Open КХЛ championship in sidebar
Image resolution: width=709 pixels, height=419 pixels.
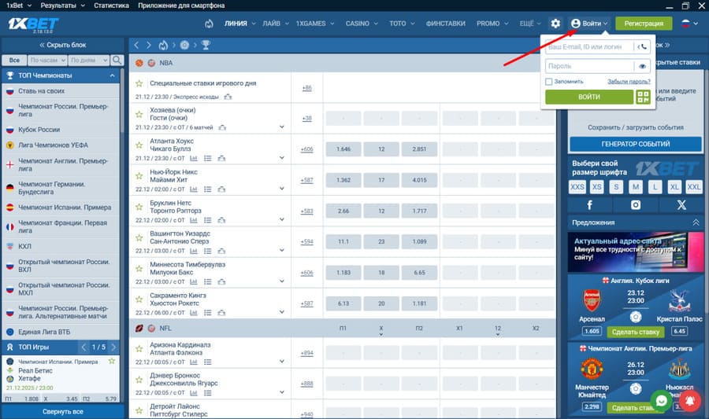25,246
